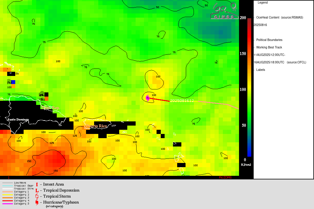Click the Santo Domingo map label
This screenshot has height=209, width=314.
tap(18, 120)
